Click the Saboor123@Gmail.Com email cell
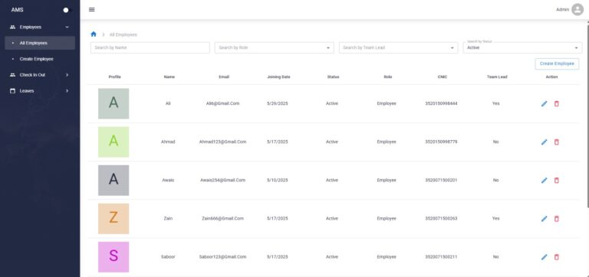Screen dimensions: 589x277 click(x=222, y=257)
